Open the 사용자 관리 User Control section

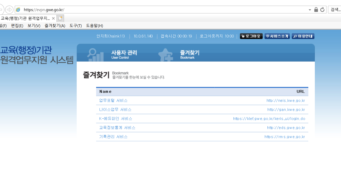point(124,54)
